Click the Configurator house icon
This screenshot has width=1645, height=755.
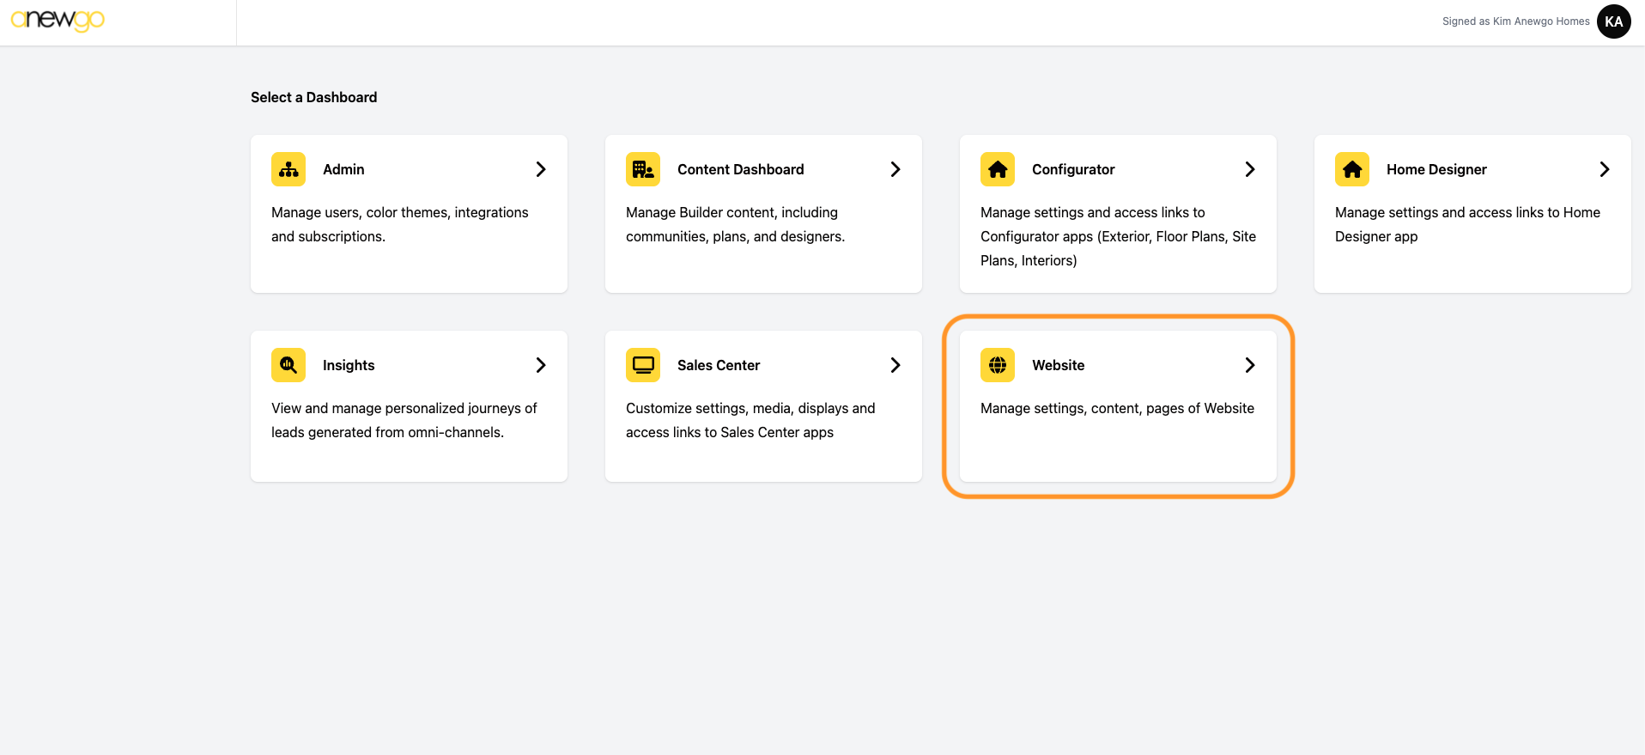point(998,169)
